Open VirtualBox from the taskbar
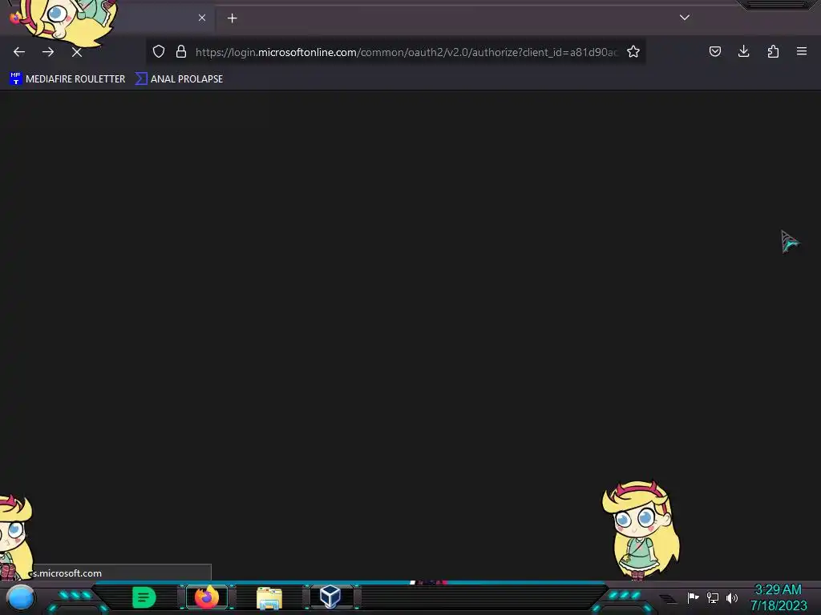The width and height of the screenshot is (821, 615). 330,597
